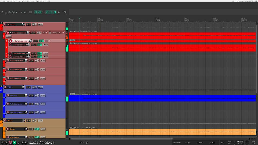Toggle item grouping chain-link icon

[x=40, y=12]
